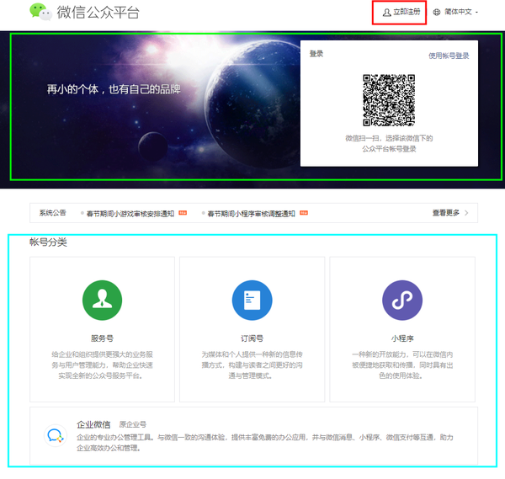Open notice 春节期间小程序审核调整通知
Image resolution: width=505 pixels, height=479 pixels.
251,214
